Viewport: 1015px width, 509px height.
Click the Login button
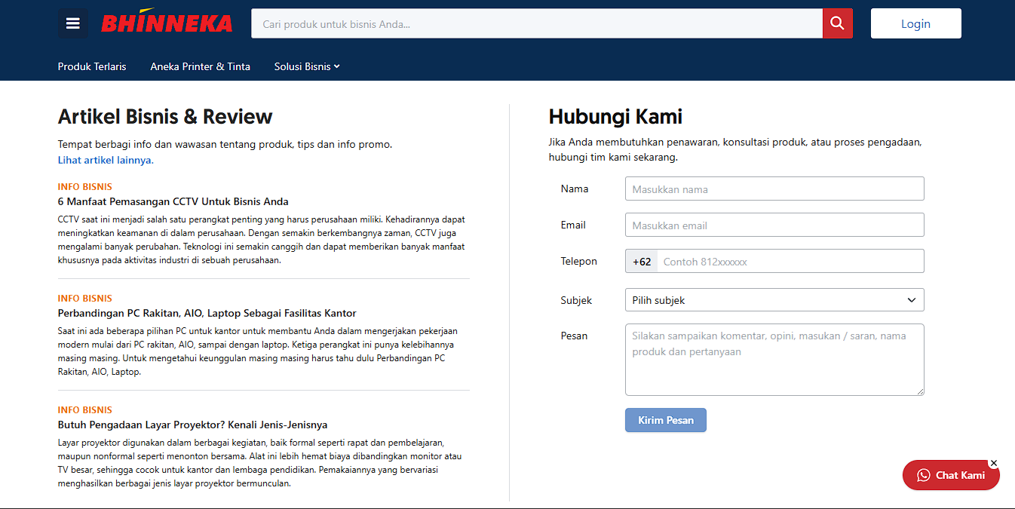tap(915, 23)
